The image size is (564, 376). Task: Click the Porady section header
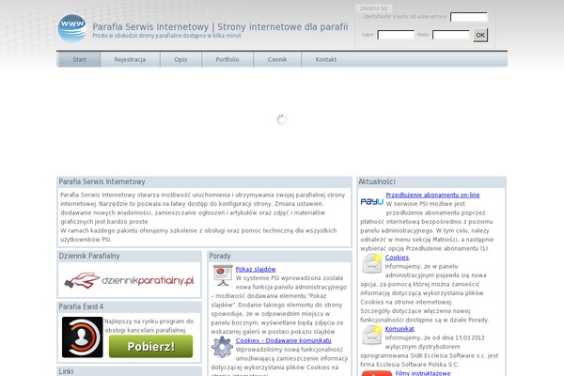pos(220,256)
